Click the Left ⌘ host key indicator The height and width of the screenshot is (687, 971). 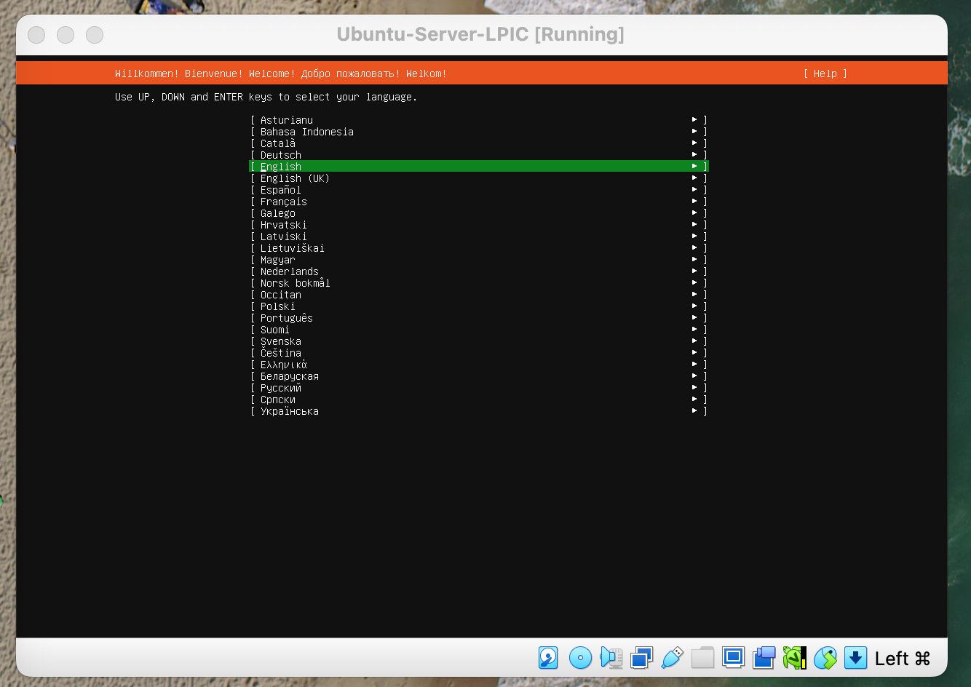(903, 659)
